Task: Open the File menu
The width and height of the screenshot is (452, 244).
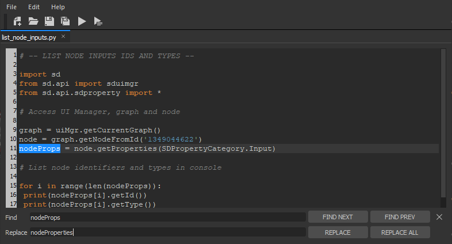Action: pyautogui.click(x=12, y=7)
